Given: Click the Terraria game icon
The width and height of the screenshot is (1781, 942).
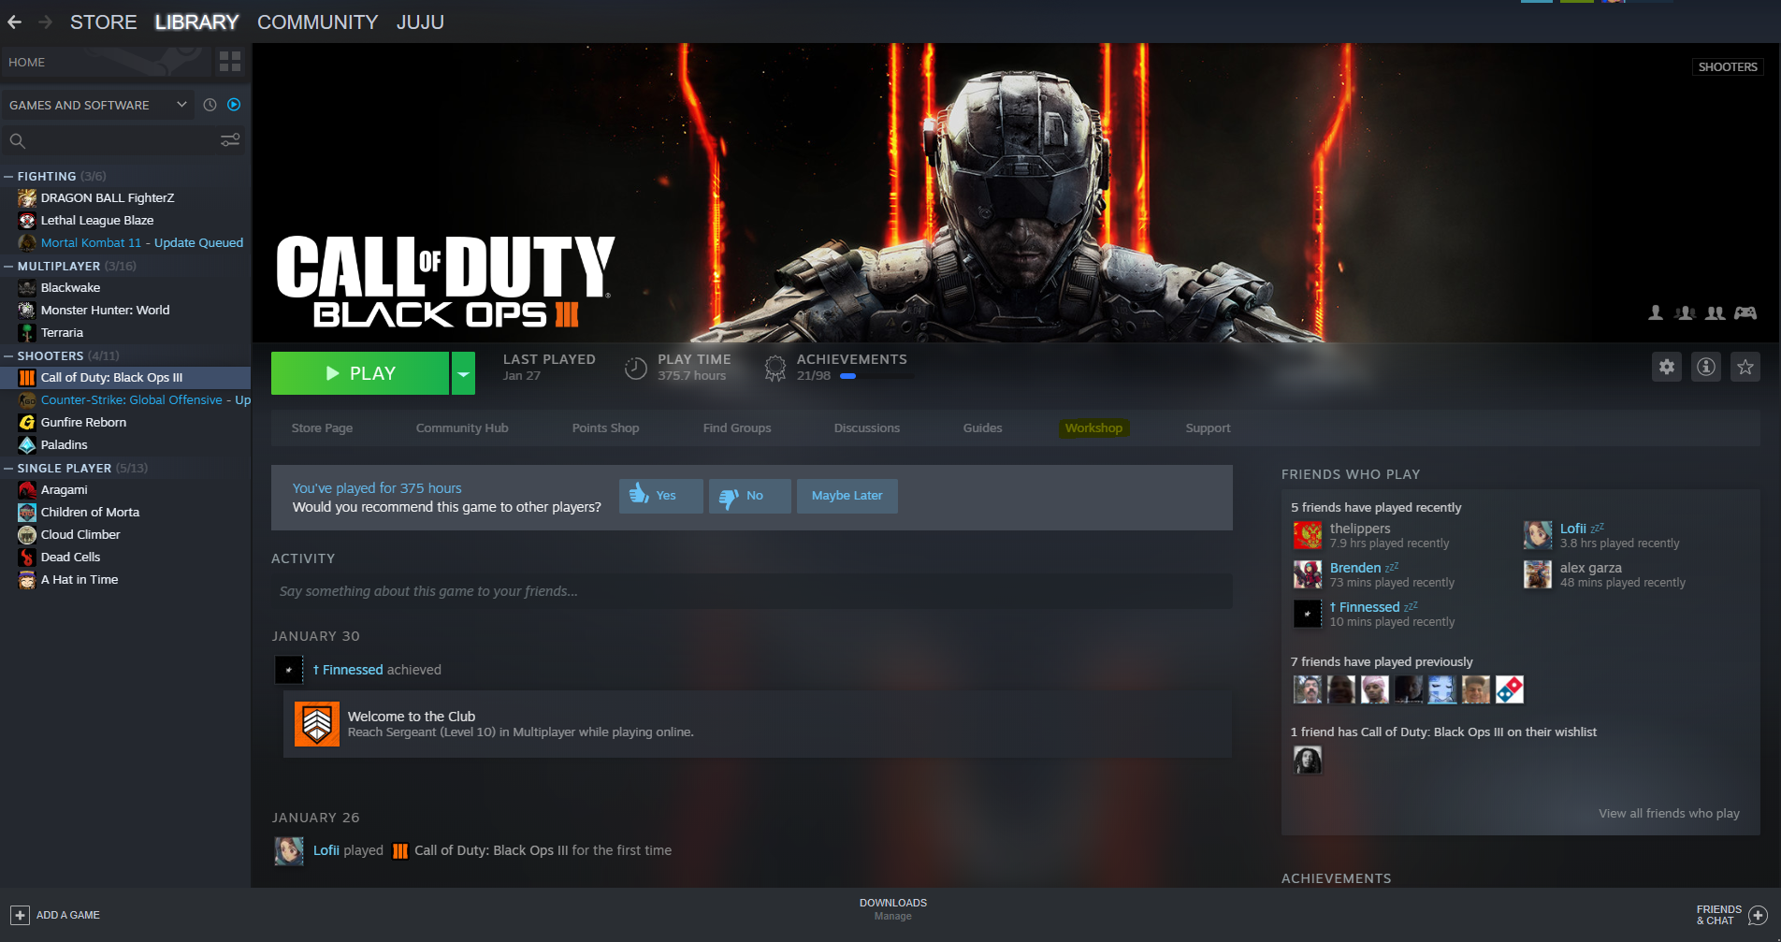Looking at the screenshot, I should pyautogui.click(x=27, y=332).
